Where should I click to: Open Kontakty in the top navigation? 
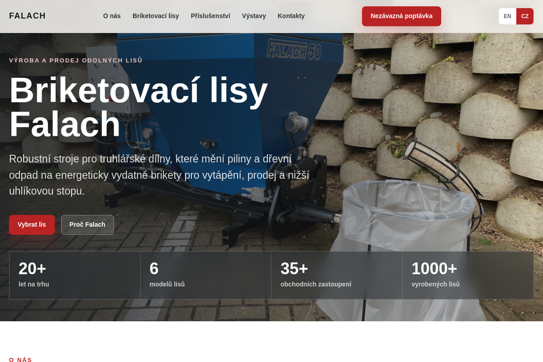coord(291,16)
